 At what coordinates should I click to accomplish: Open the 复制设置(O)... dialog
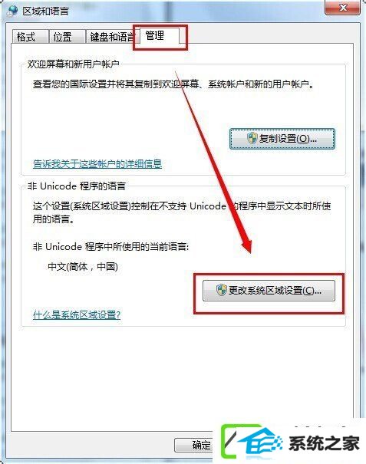click(282, 139)
